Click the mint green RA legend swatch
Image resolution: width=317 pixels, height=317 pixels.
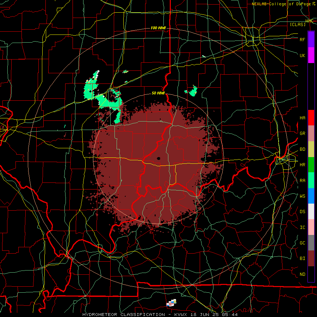point(311,180)
